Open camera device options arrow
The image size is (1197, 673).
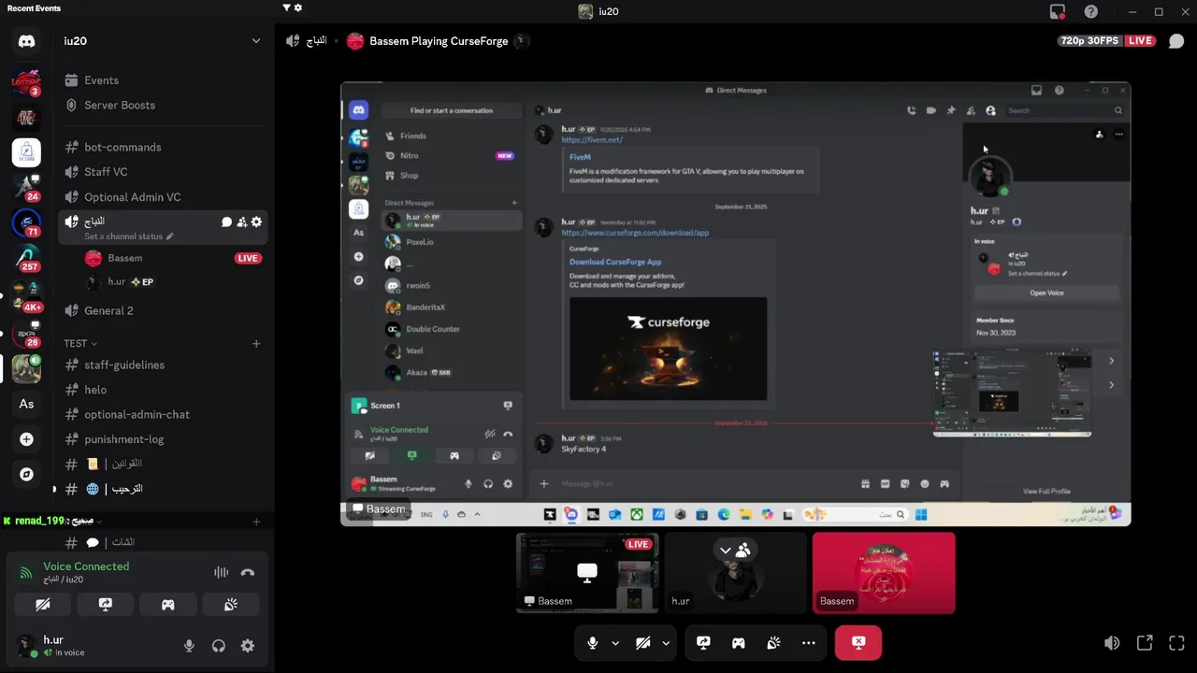point(666,643)
